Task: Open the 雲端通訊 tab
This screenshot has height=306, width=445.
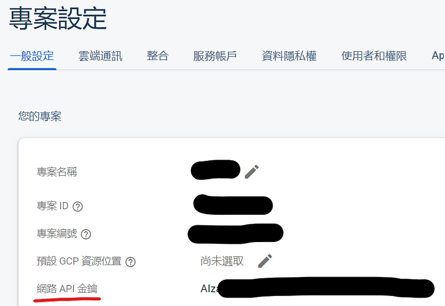Action: (x=101, y=56)
